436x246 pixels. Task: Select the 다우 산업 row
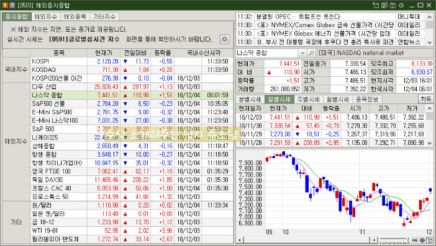tap(118, 87)
